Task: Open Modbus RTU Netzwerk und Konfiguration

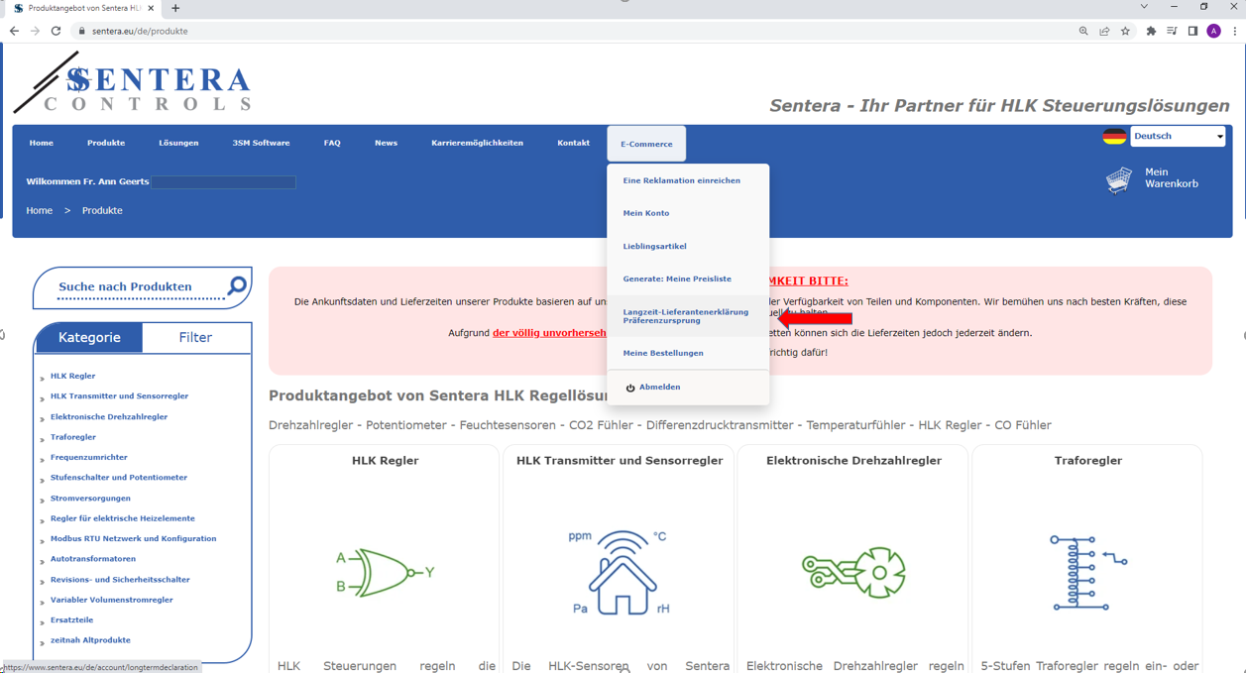Action: point(133,538)
